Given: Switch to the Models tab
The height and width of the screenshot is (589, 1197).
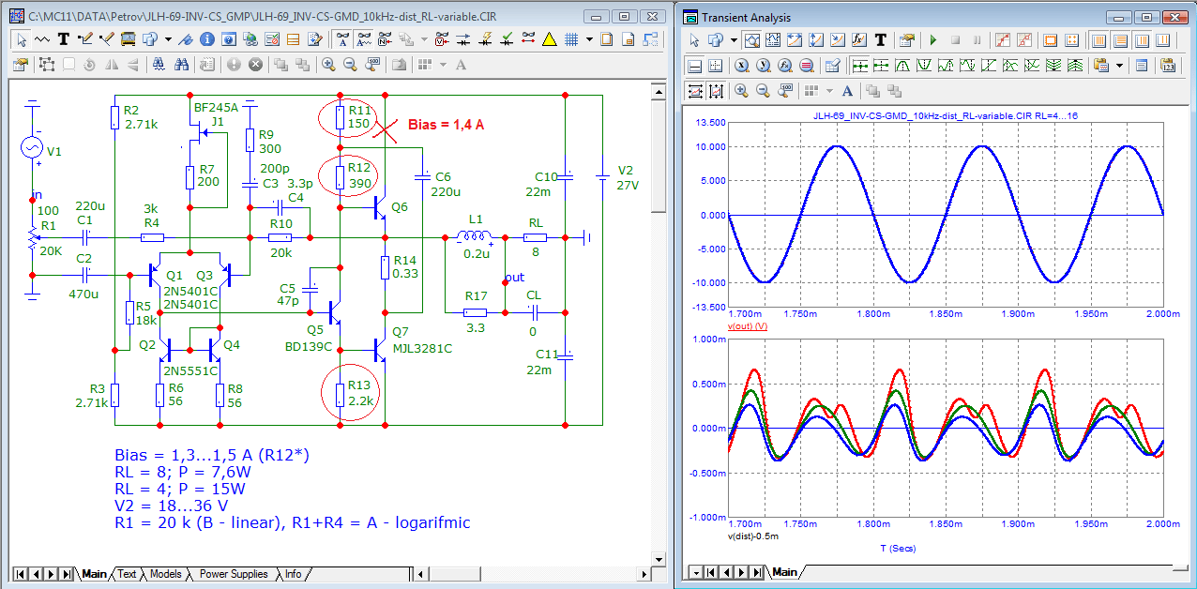Looking at the screenshot, I should (166, 574).
